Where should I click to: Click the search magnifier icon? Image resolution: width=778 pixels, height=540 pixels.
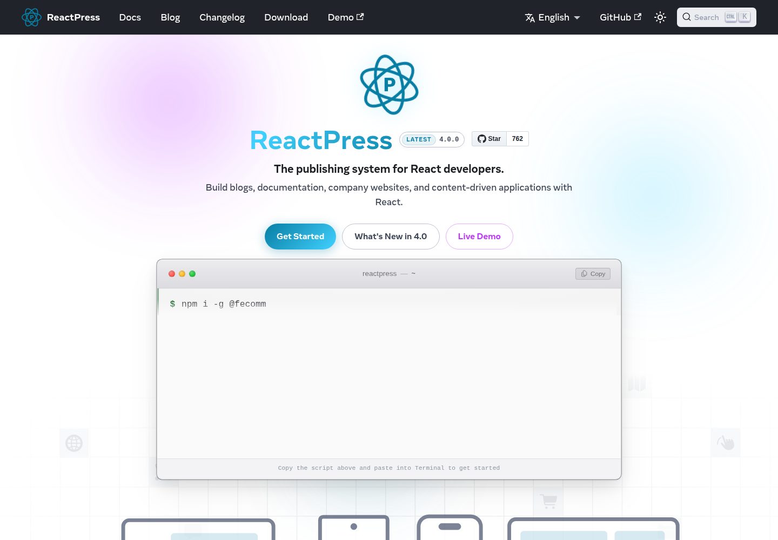coord(687,17)
